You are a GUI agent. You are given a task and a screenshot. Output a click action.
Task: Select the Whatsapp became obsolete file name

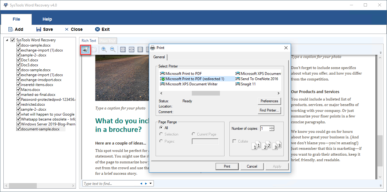pos(48,119)
